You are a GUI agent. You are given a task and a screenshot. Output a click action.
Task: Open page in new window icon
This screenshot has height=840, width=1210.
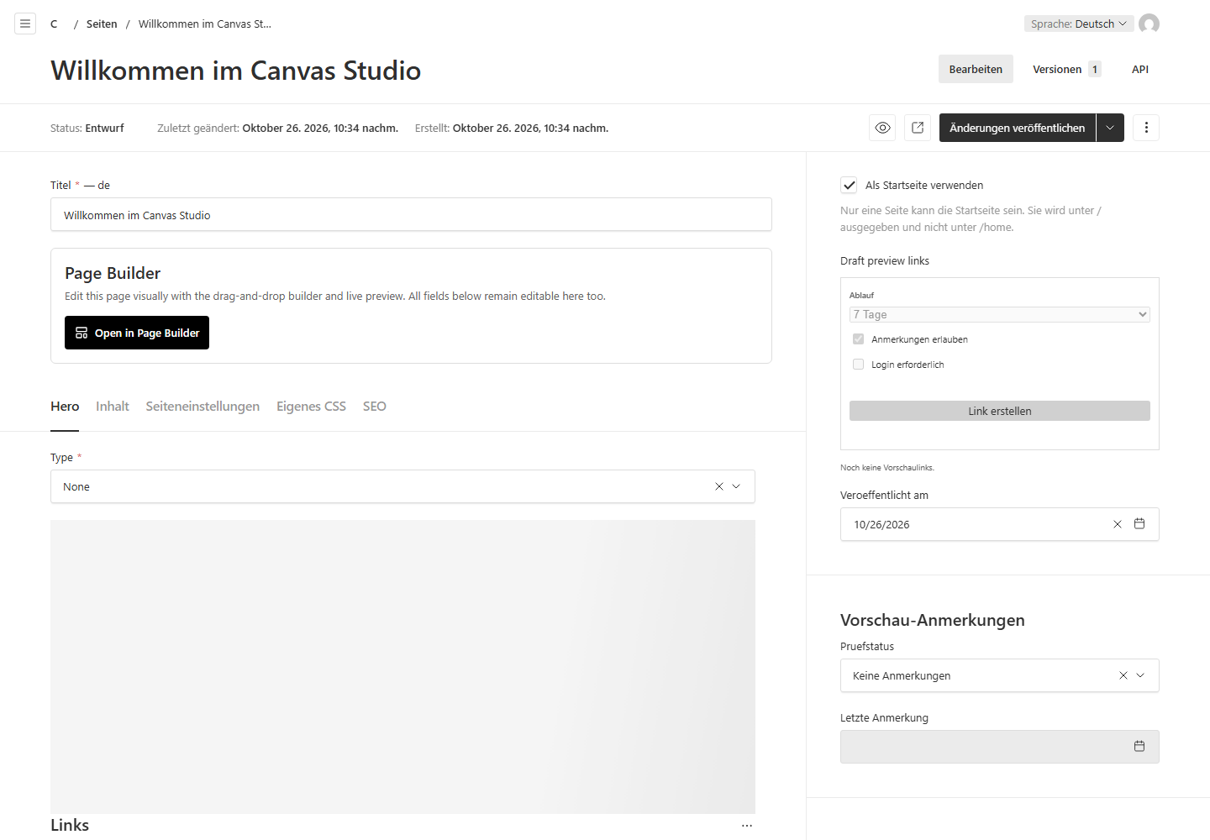coord(918,128)
